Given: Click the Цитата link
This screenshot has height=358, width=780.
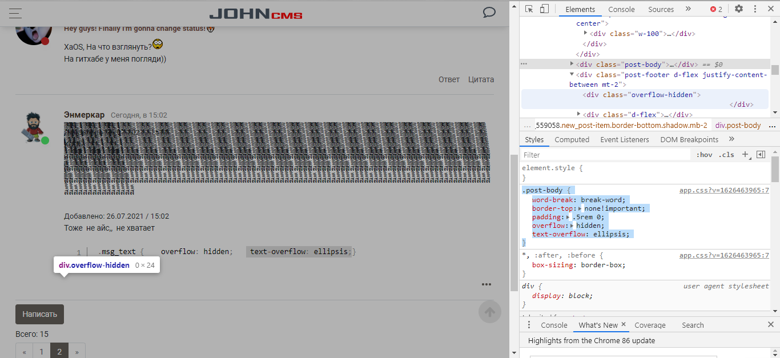Looking at the screenshot, I should [x=481, y=79].
